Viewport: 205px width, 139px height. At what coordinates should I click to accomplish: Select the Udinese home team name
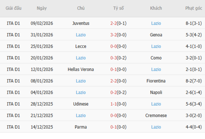(x=81, y=104)
